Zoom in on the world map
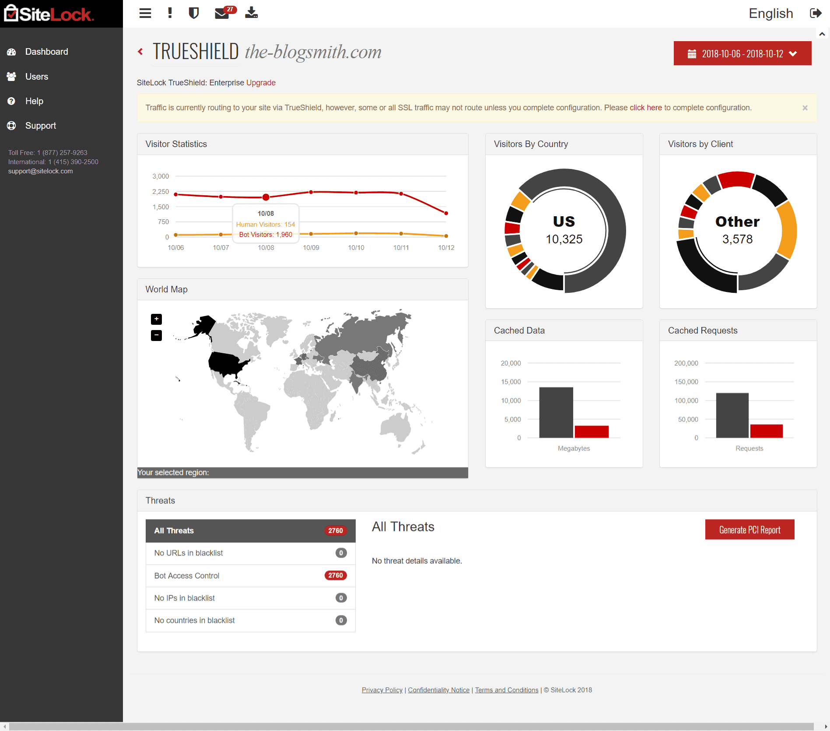Viewport: 830px width, 731px height. pyautogui.click(x=156, y=319)
